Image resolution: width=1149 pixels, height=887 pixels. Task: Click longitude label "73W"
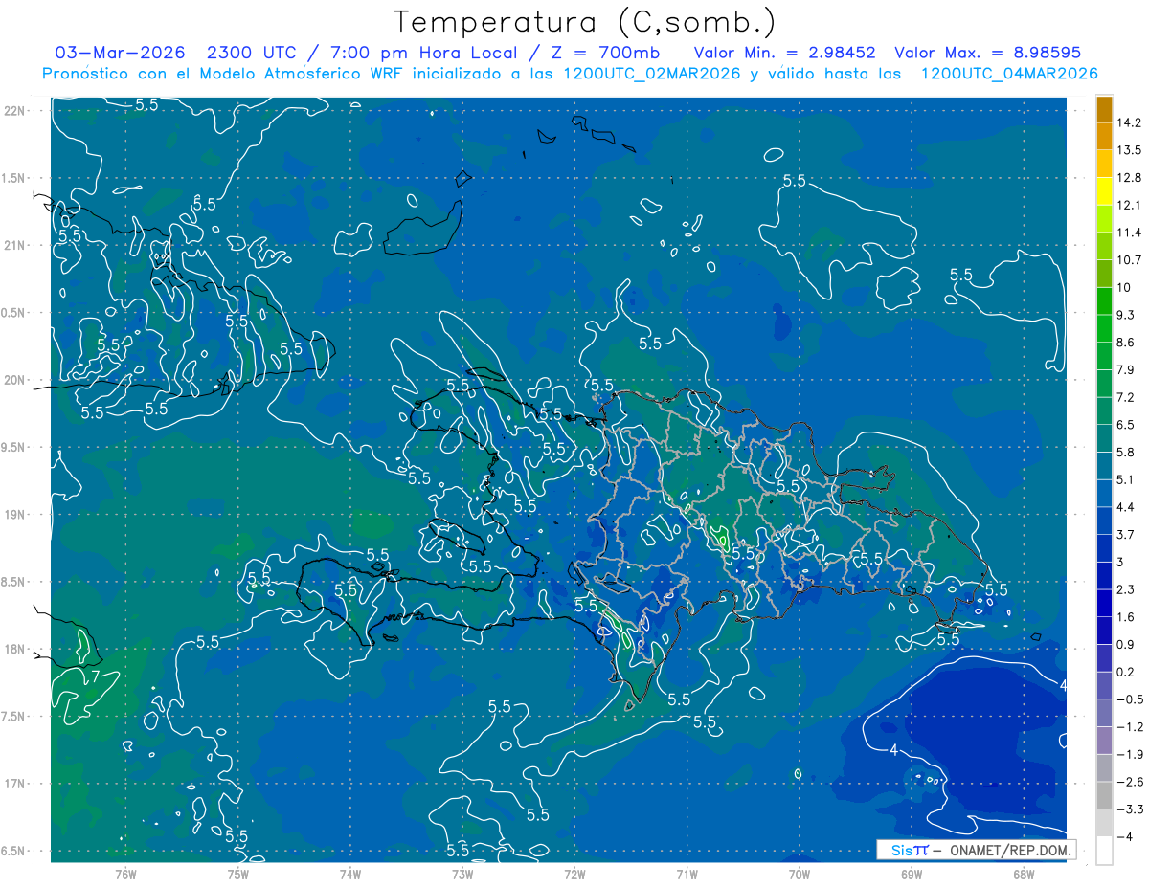click(462, 875)
